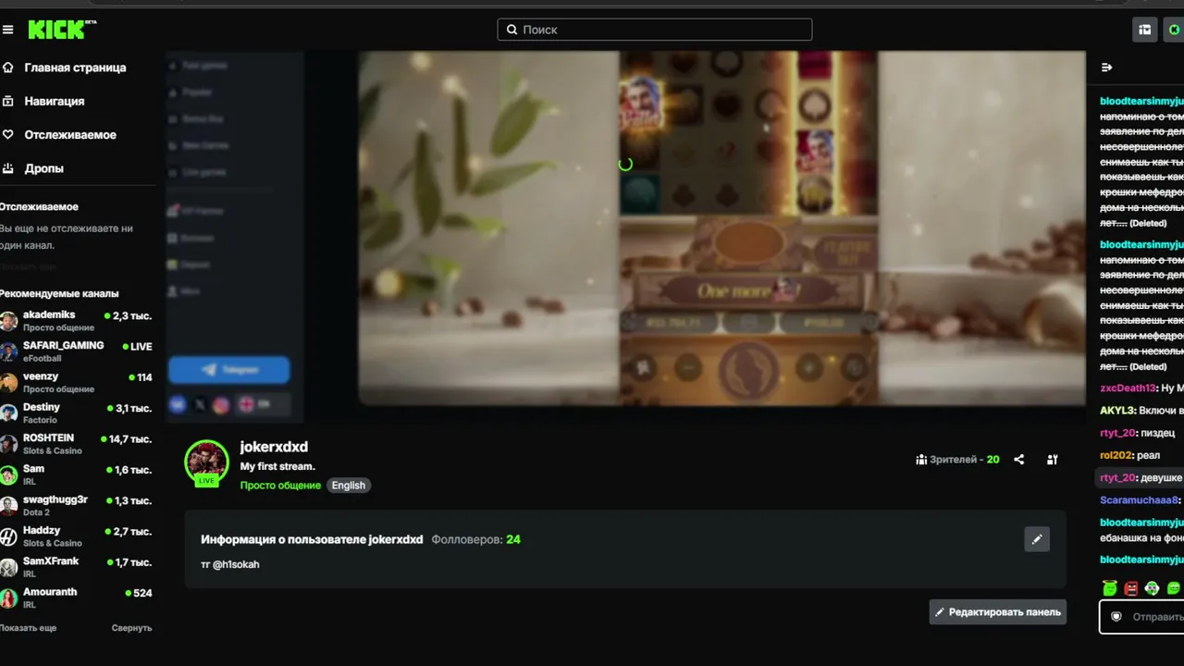Focus the chat message input field

(x=1142, y=617)
